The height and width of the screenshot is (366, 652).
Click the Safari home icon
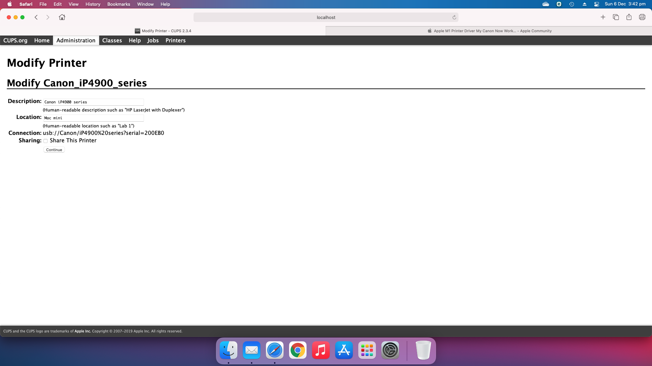[62, 17]
